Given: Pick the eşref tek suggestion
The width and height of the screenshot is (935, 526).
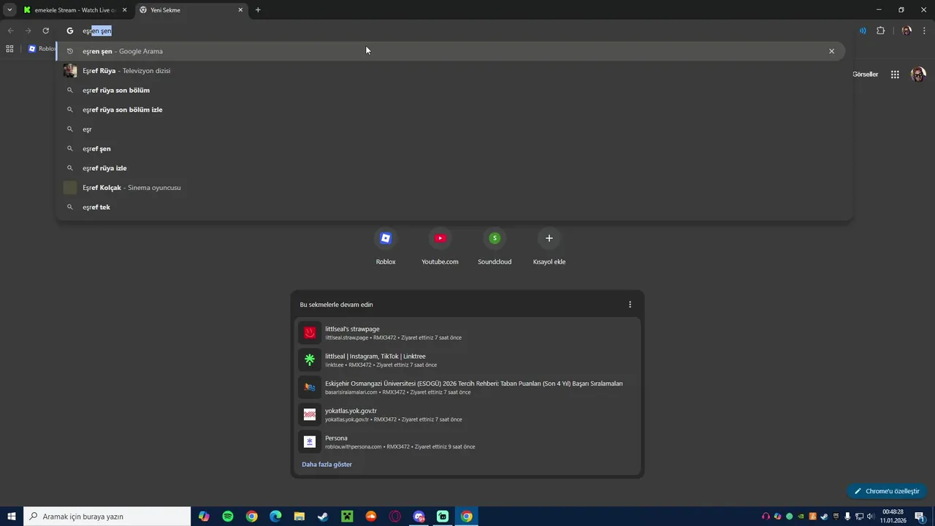Looking at the screenshot, I should [x=451, y=207].
